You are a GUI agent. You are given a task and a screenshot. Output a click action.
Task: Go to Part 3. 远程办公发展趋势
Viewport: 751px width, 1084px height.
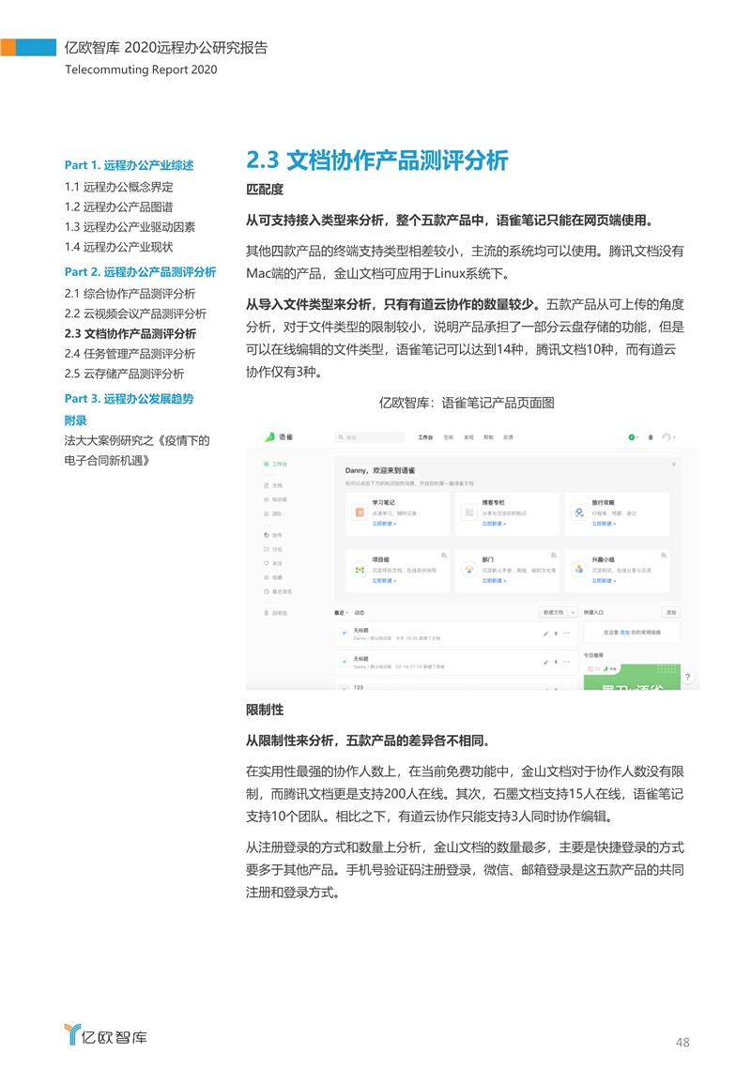coord(130,399)
